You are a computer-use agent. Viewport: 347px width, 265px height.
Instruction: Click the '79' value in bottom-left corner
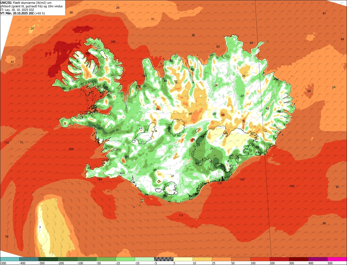click(7, 237)
